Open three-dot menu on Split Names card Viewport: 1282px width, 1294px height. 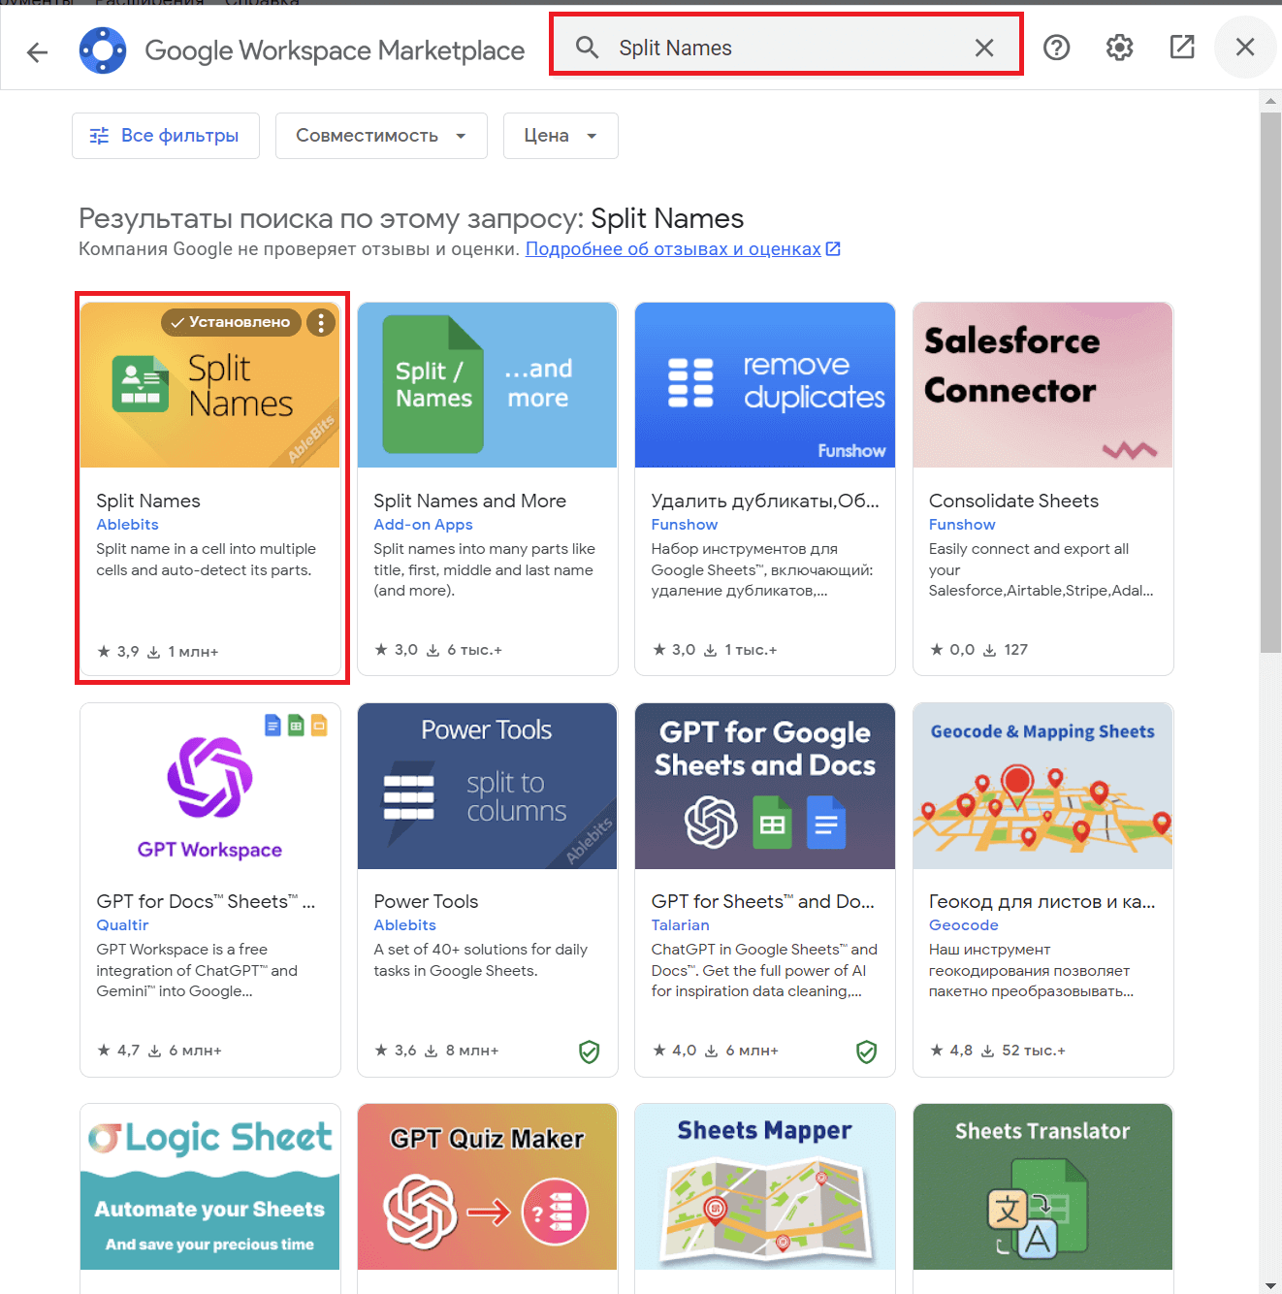click(x=321, y=323)
